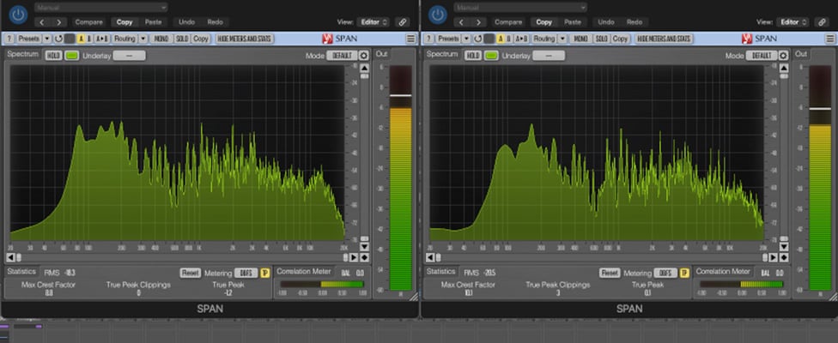Go to the previous preset in the left window
838x343 pixels.
(43, 22)
